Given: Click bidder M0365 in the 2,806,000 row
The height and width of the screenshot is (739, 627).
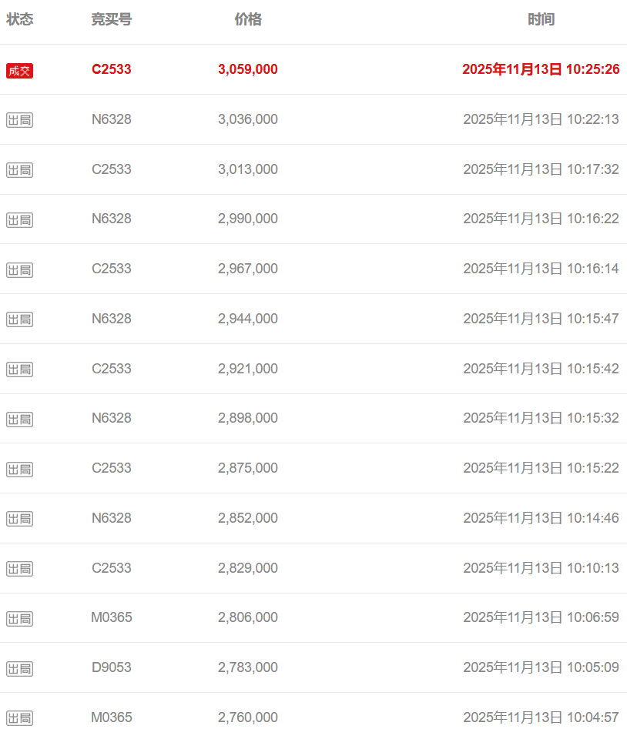Looking at the screenshot, I should (x=111, y=617).
